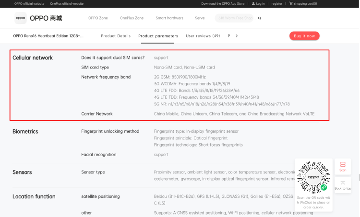Click the shopping cart icon

tap(291, 3)
